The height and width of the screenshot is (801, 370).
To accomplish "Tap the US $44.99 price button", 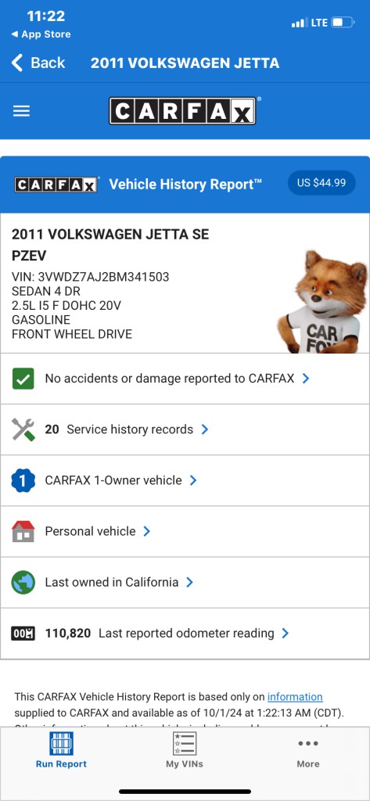I will coord(322,183).
